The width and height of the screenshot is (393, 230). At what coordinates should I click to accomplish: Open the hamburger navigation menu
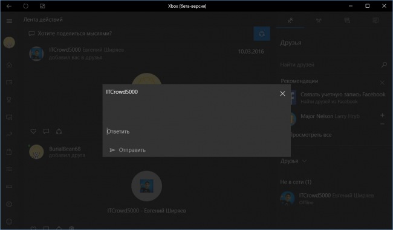tap(9, 21)
